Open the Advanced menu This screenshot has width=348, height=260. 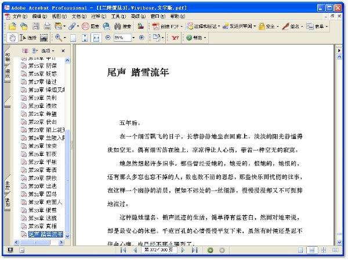click(138, 16)
